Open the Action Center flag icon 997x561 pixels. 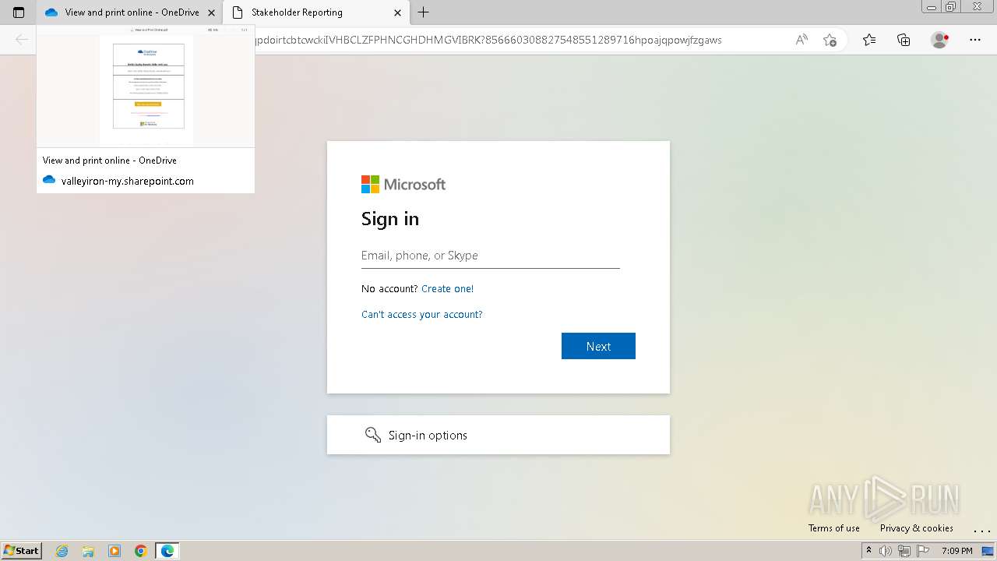(923, 551)
